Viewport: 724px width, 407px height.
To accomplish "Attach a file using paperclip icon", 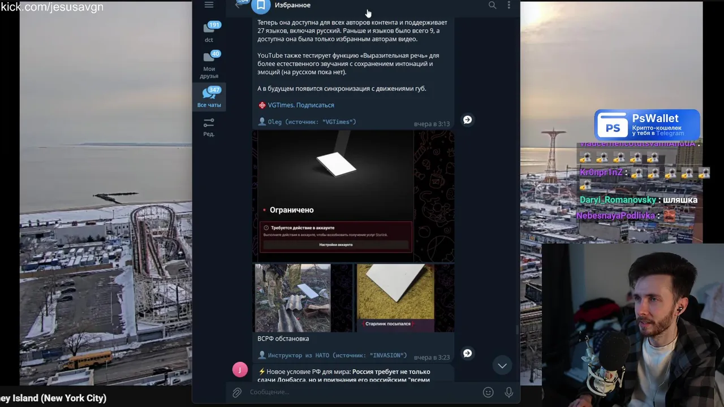I will 237,392.
